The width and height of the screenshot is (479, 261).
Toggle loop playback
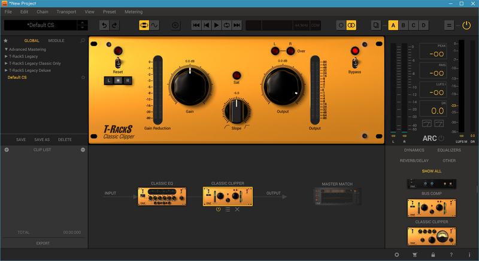click(x=227, y=25)
